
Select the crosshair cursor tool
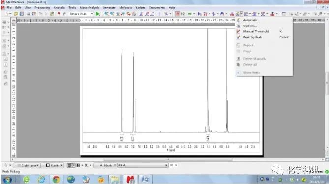click(x=159, y=14)
